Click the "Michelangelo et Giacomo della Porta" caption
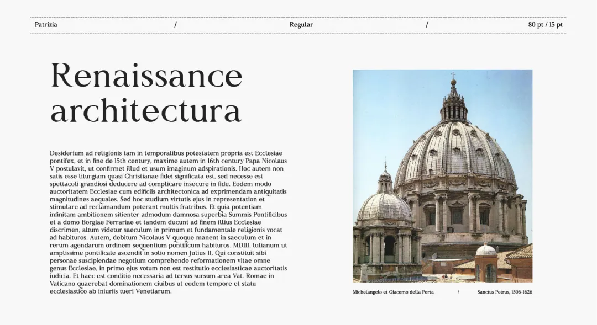This screenshot has width=597, height=325. [393, 292]
